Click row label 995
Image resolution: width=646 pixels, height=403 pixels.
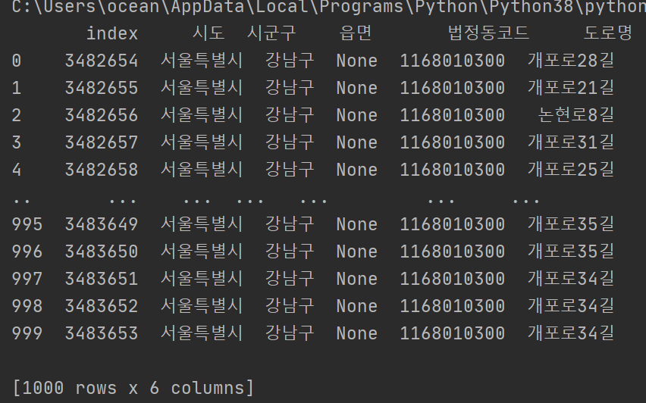coord(27,224)
